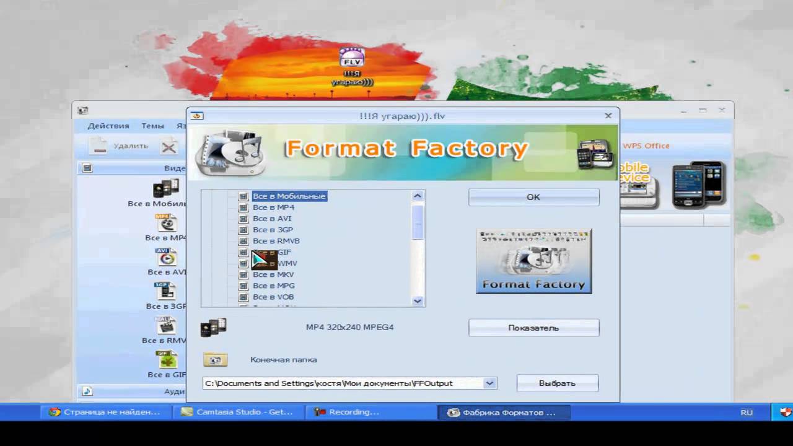This screenshot has height=446, width=793.
Task: Click the format list scroll-down arrow
Action: point(418,301)
